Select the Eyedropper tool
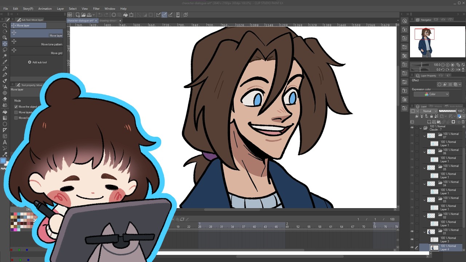 coord(5,62)
